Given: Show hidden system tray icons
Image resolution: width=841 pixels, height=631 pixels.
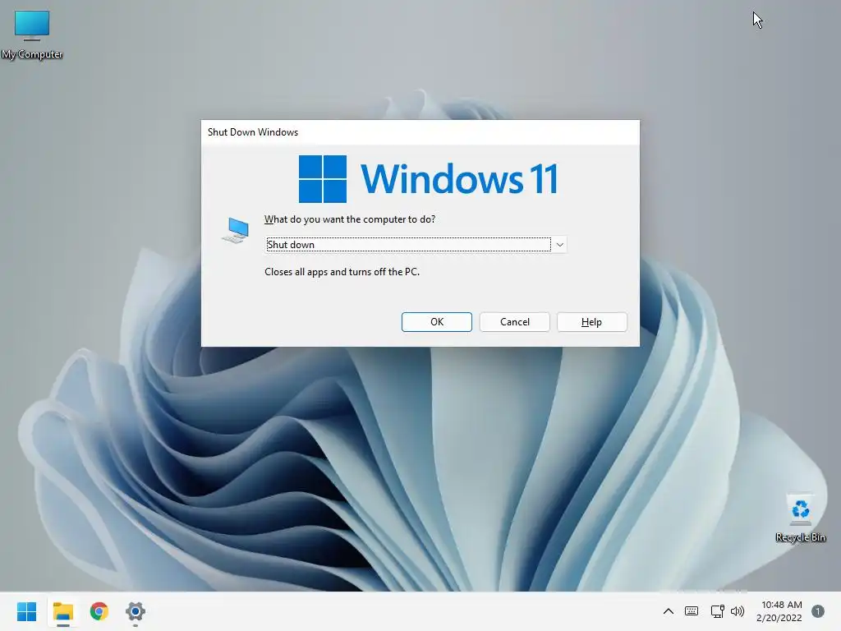Looking at the screenshot, I should [x=669, y=611].
